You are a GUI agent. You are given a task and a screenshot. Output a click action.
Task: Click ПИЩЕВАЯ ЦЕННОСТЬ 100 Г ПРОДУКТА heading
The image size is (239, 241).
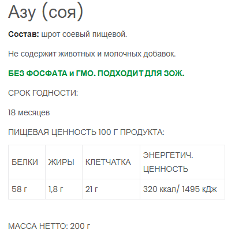point(86,132)
